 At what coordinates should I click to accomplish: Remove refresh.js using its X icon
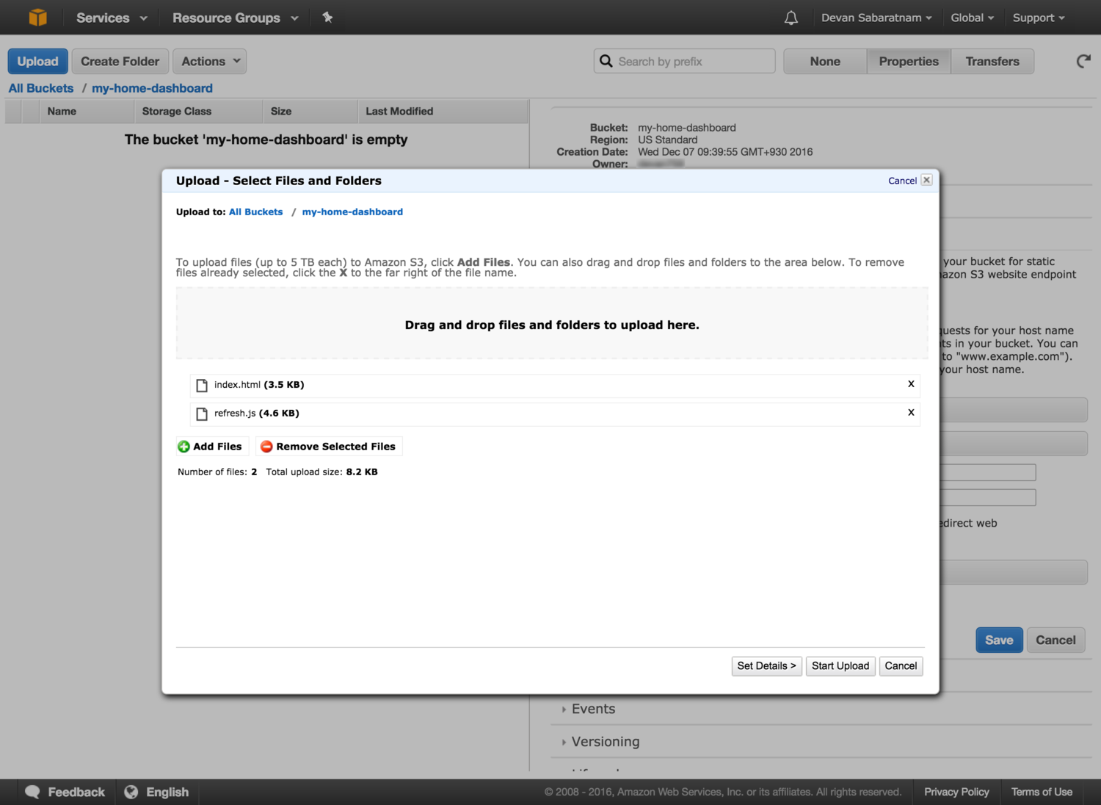tap(911, 413)
